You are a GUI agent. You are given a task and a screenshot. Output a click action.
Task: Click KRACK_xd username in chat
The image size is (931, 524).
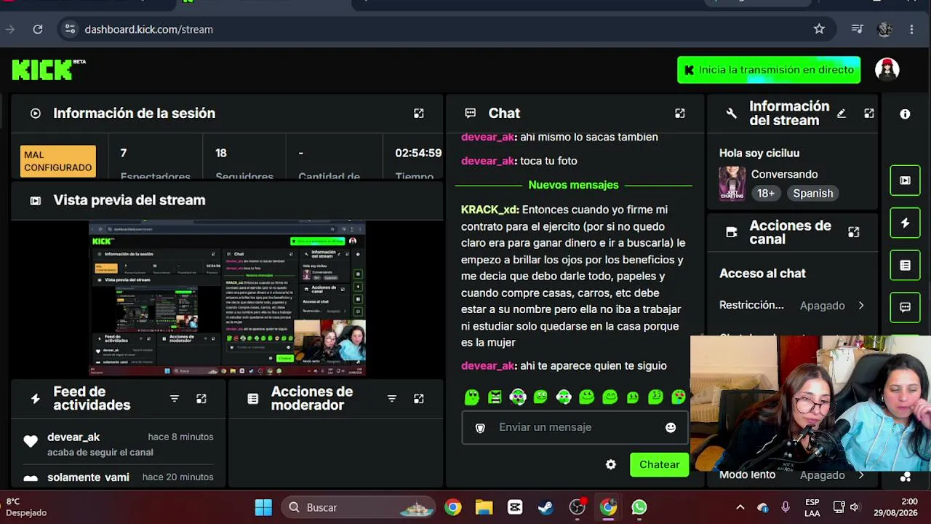pyautogui.click(x=490, y=210)
